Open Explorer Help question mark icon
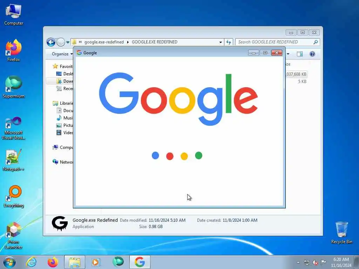 [x=312, y=54]
